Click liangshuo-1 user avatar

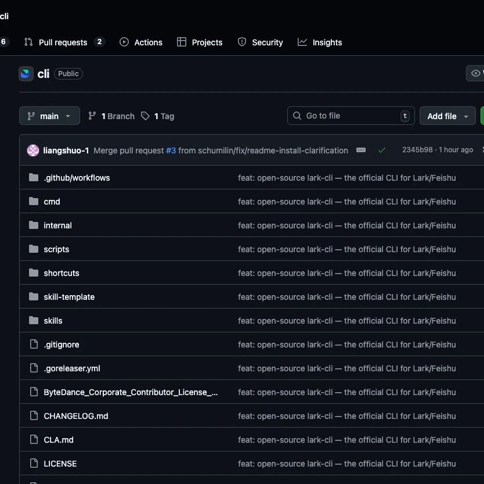tap(33, 150)
